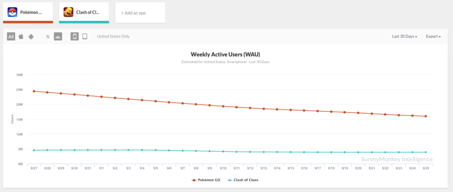Click Clash of Clans data point for 9/4
This screenshot has height=192, width=453.
pos(142,150)
